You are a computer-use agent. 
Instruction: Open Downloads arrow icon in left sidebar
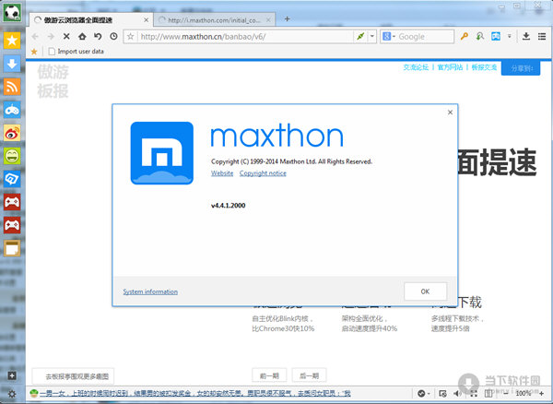coord(12,64)
